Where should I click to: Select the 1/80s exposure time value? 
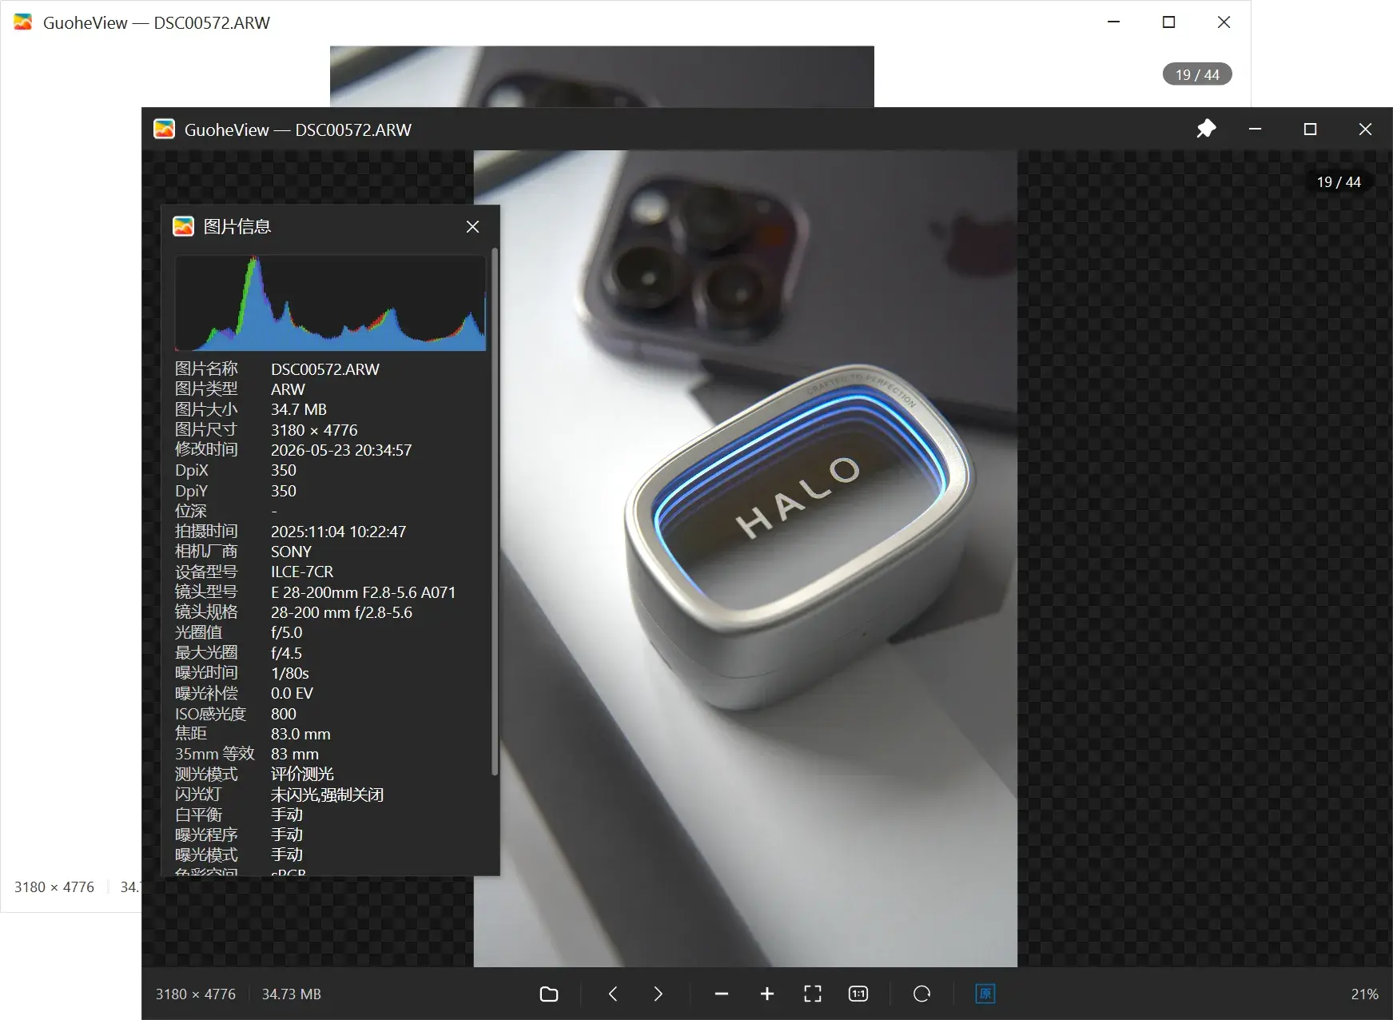pyautogui.click(x=289, y=673)
